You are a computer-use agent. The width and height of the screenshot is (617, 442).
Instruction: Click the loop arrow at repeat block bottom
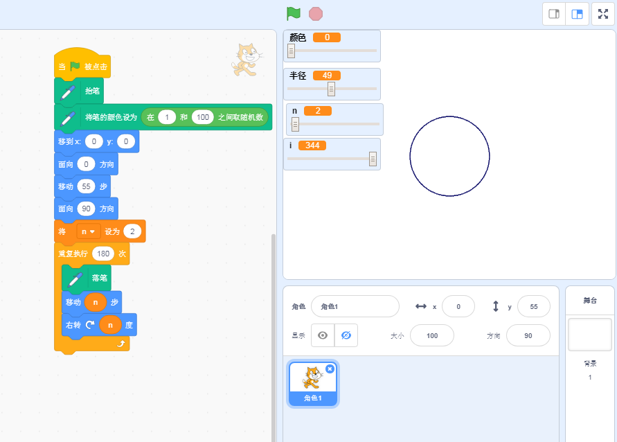pyautogui.click(x=120, y=344)
